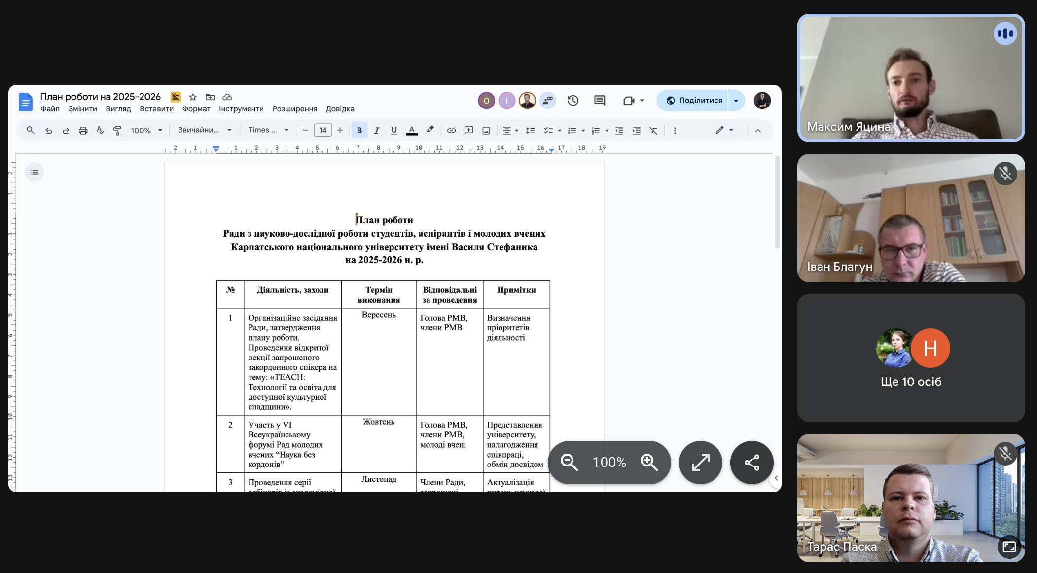Open the Формат menu
This screenshot has width=1037, height=573.
[196, 109]
